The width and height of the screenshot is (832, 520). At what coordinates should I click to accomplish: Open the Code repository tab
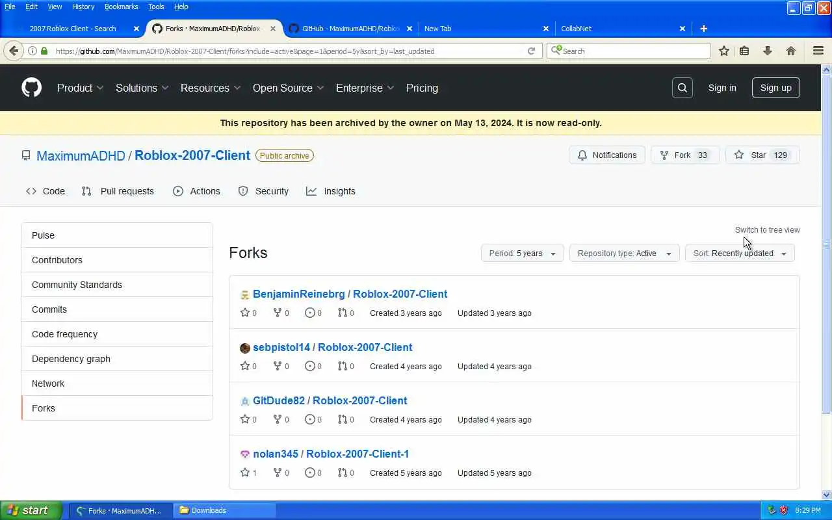coord(45,191)
